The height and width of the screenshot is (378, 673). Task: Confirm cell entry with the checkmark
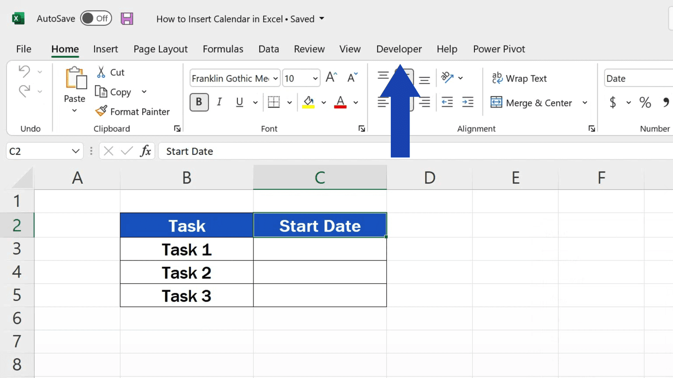(x=127, y=151)
